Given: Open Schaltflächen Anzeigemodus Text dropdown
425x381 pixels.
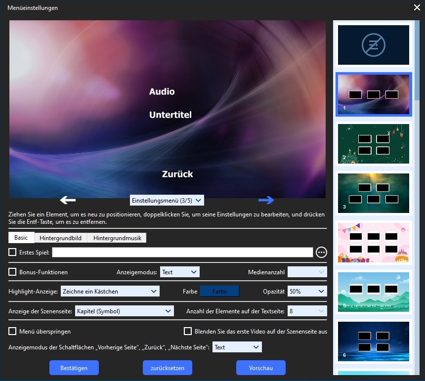Looking at the screenshot, I should click(237, 347).
